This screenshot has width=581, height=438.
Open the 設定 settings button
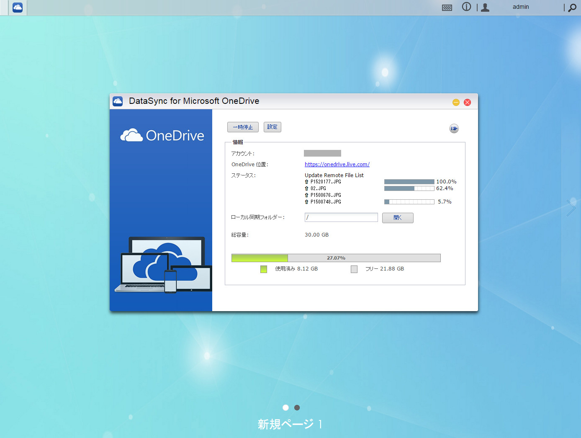273,127
